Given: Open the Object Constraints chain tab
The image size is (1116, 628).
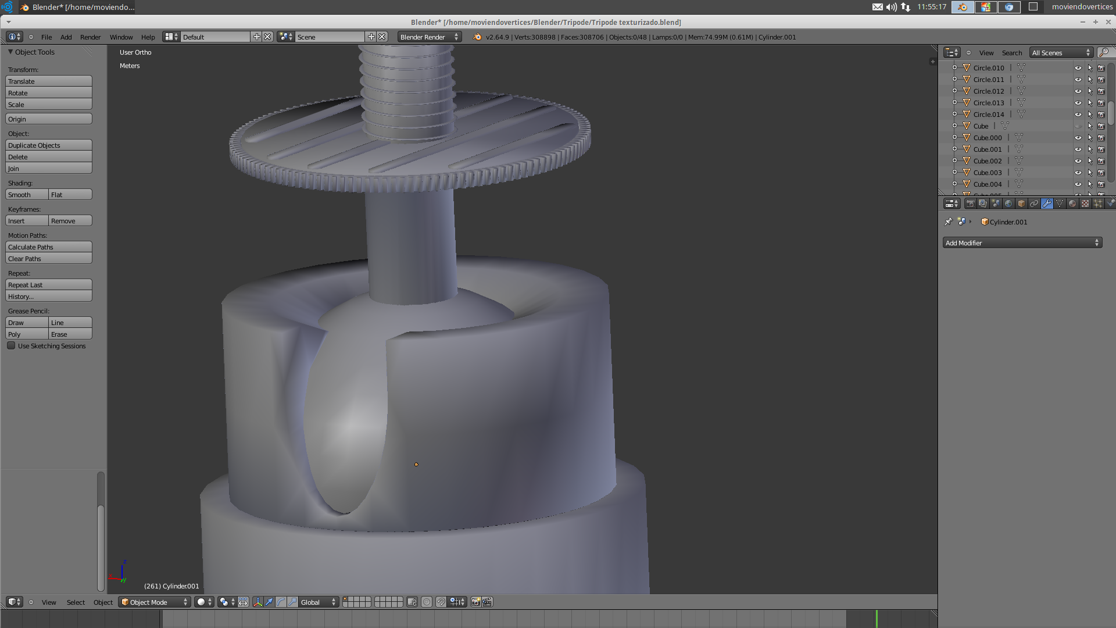Looking at the screenshot, I should coord(1034,204).
